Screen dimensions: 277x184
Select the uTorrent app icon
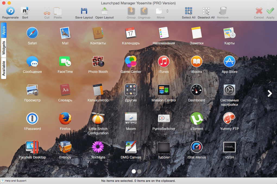197,118
